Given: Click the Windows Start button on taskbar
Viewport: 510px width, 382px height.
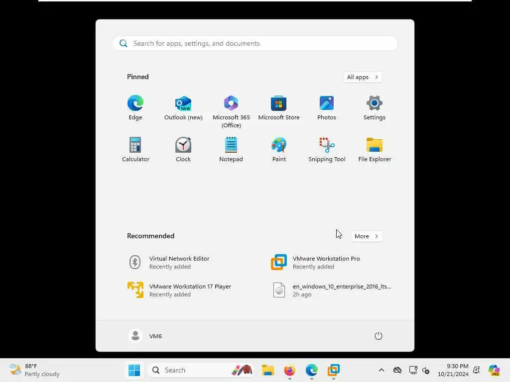Looking at the screenshot, I should [x=134, y=370].
